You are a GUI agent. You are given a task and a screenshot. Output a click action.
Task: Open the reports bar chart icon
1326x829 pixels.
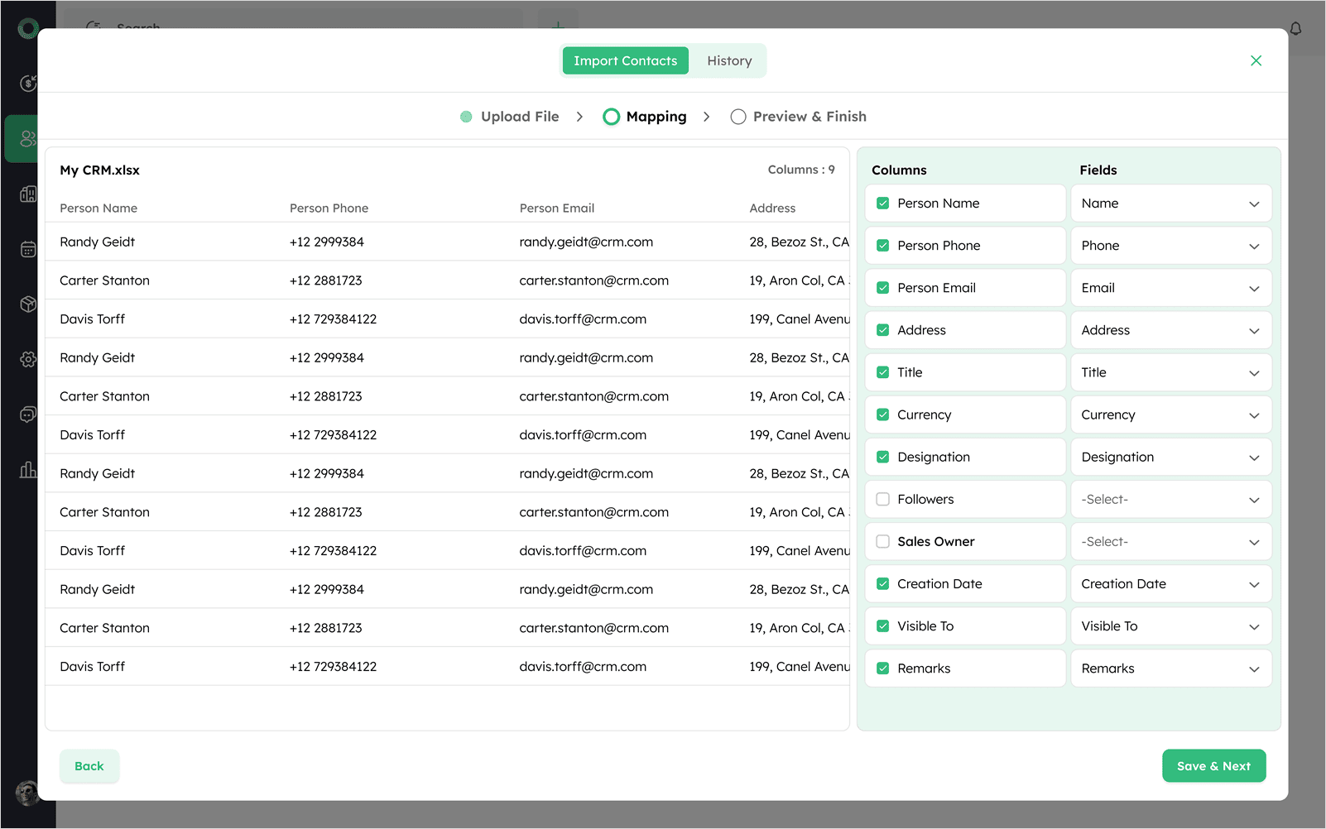coord(28,470)
